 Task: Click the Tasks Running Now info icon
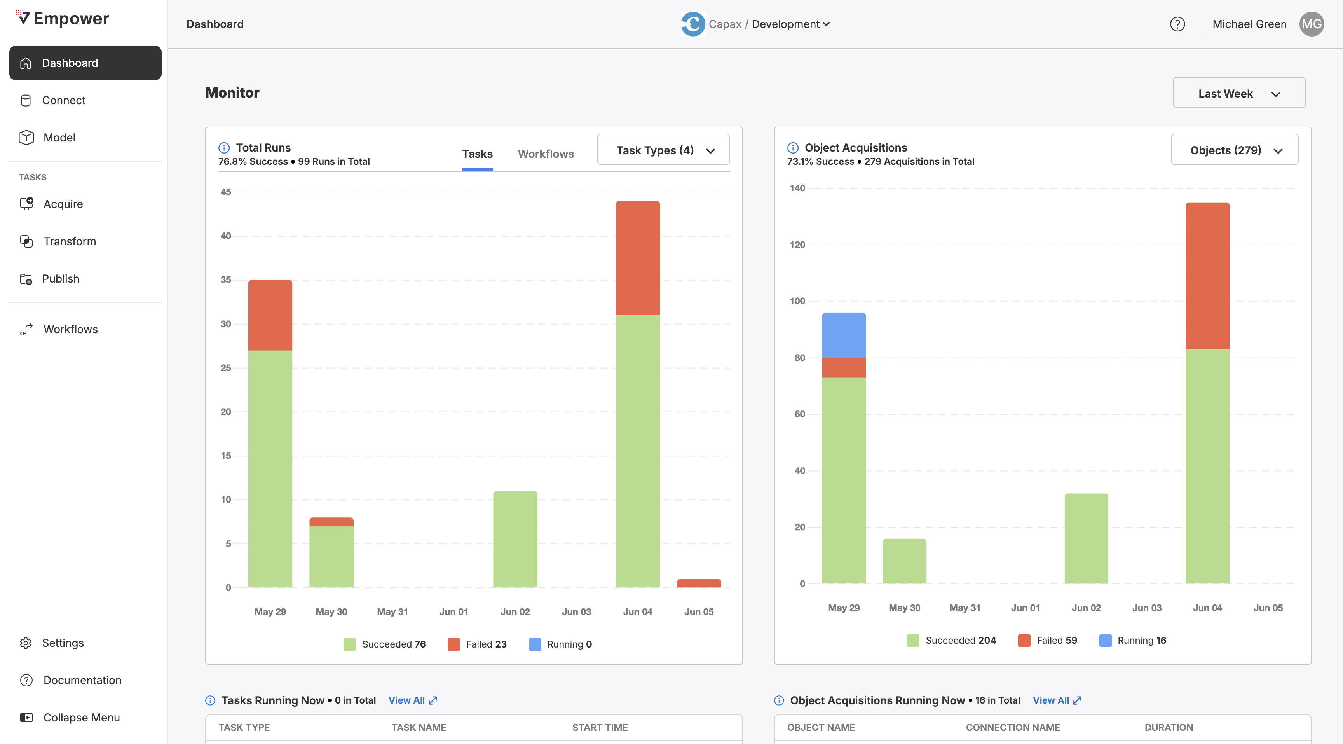tap(210, 700)
